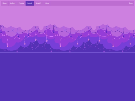Open the Shop link at the right
The image size is (135, 101).
130,3
